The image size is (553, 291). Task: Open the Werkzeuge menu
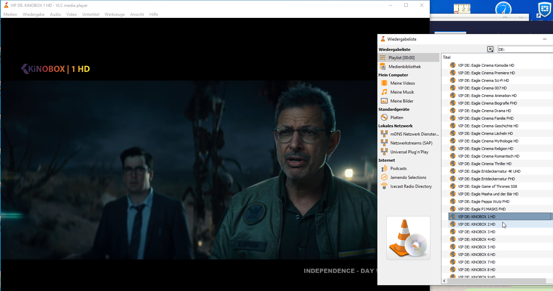coord(115,14)
